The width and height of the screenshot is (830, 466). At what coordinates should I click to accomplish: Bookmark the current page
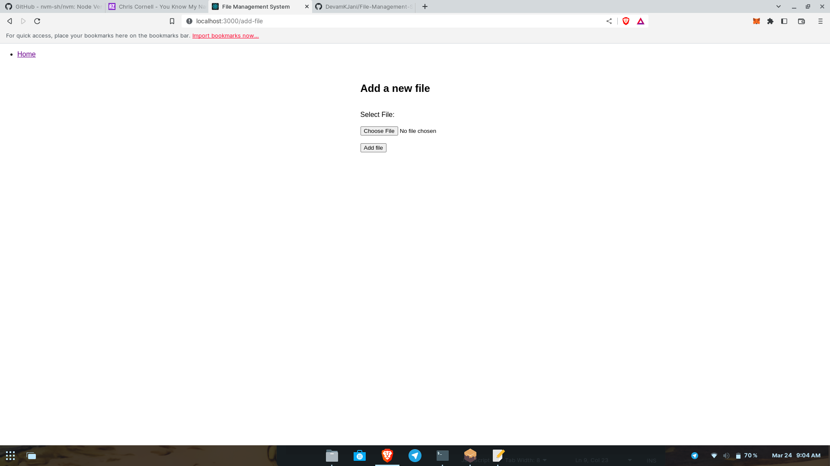172,21
